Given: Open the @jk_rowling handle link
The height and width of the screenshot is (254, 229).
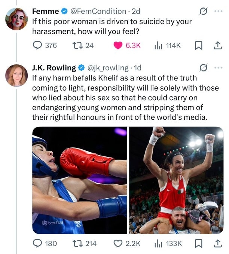Looking at the screenshot, I should coord(109,68).
